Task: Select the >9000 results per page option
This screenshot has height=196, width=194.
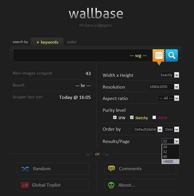Action: click(170, 162)
